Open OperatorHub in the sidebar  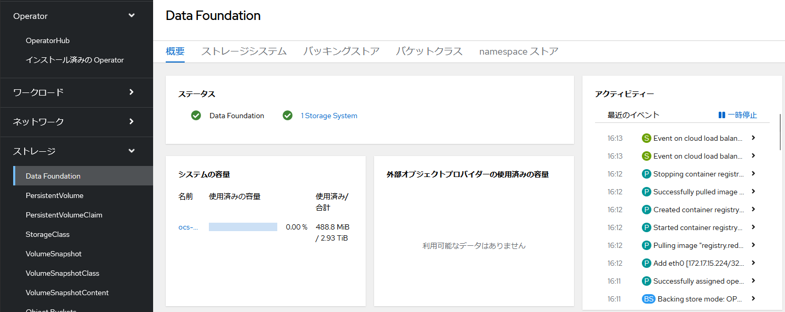pyautogui.click(x=48, y=40)
